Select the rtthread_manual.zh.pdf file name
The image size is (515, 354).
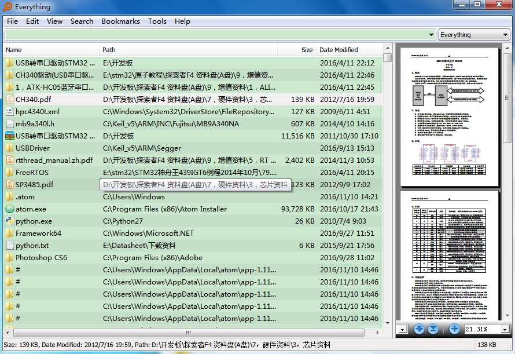[x=54, y=160]
